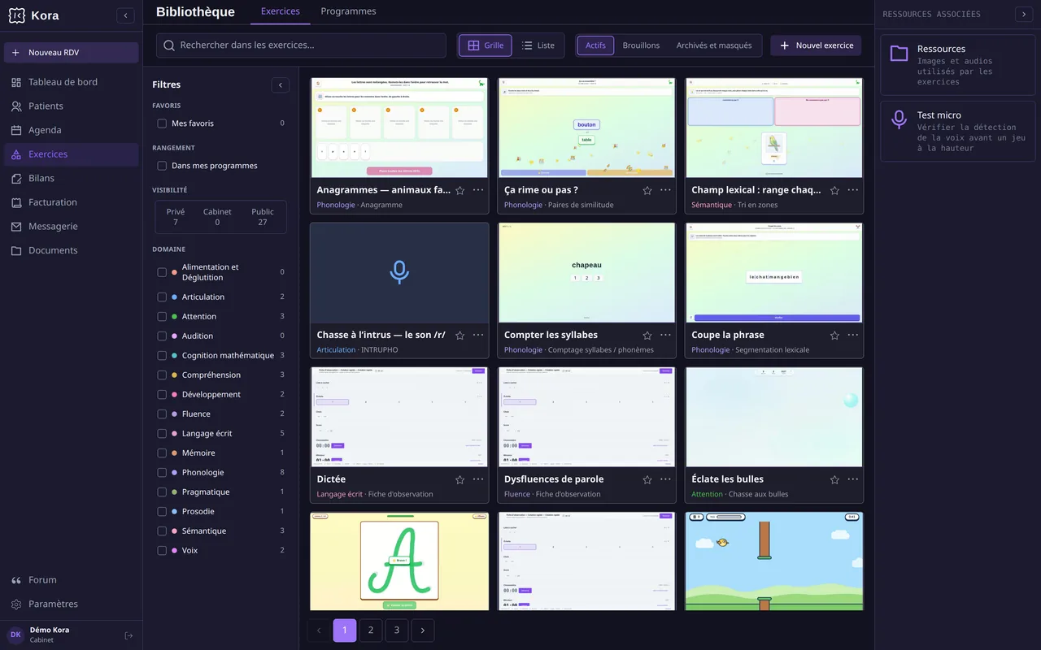Check Dans mes programmes filter
Image resolution: width=1041 pixels, height=650 pixels.
tap(162, 166)
